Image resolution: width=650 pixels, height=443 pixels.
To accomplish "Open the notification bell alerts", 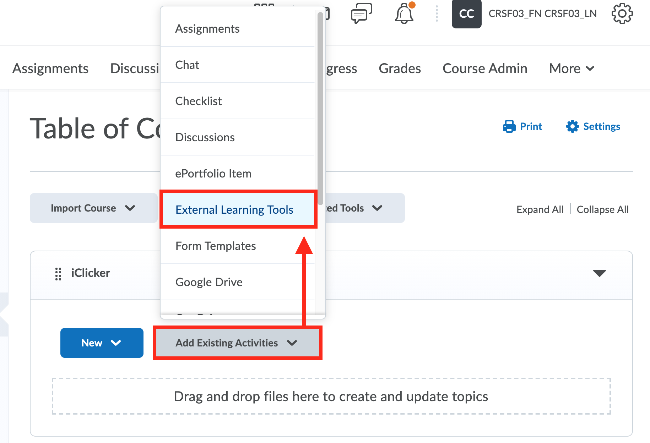I will pos(404,13).
